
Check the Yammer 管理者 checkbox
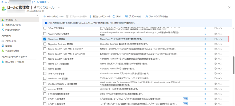tap(45, 89)
